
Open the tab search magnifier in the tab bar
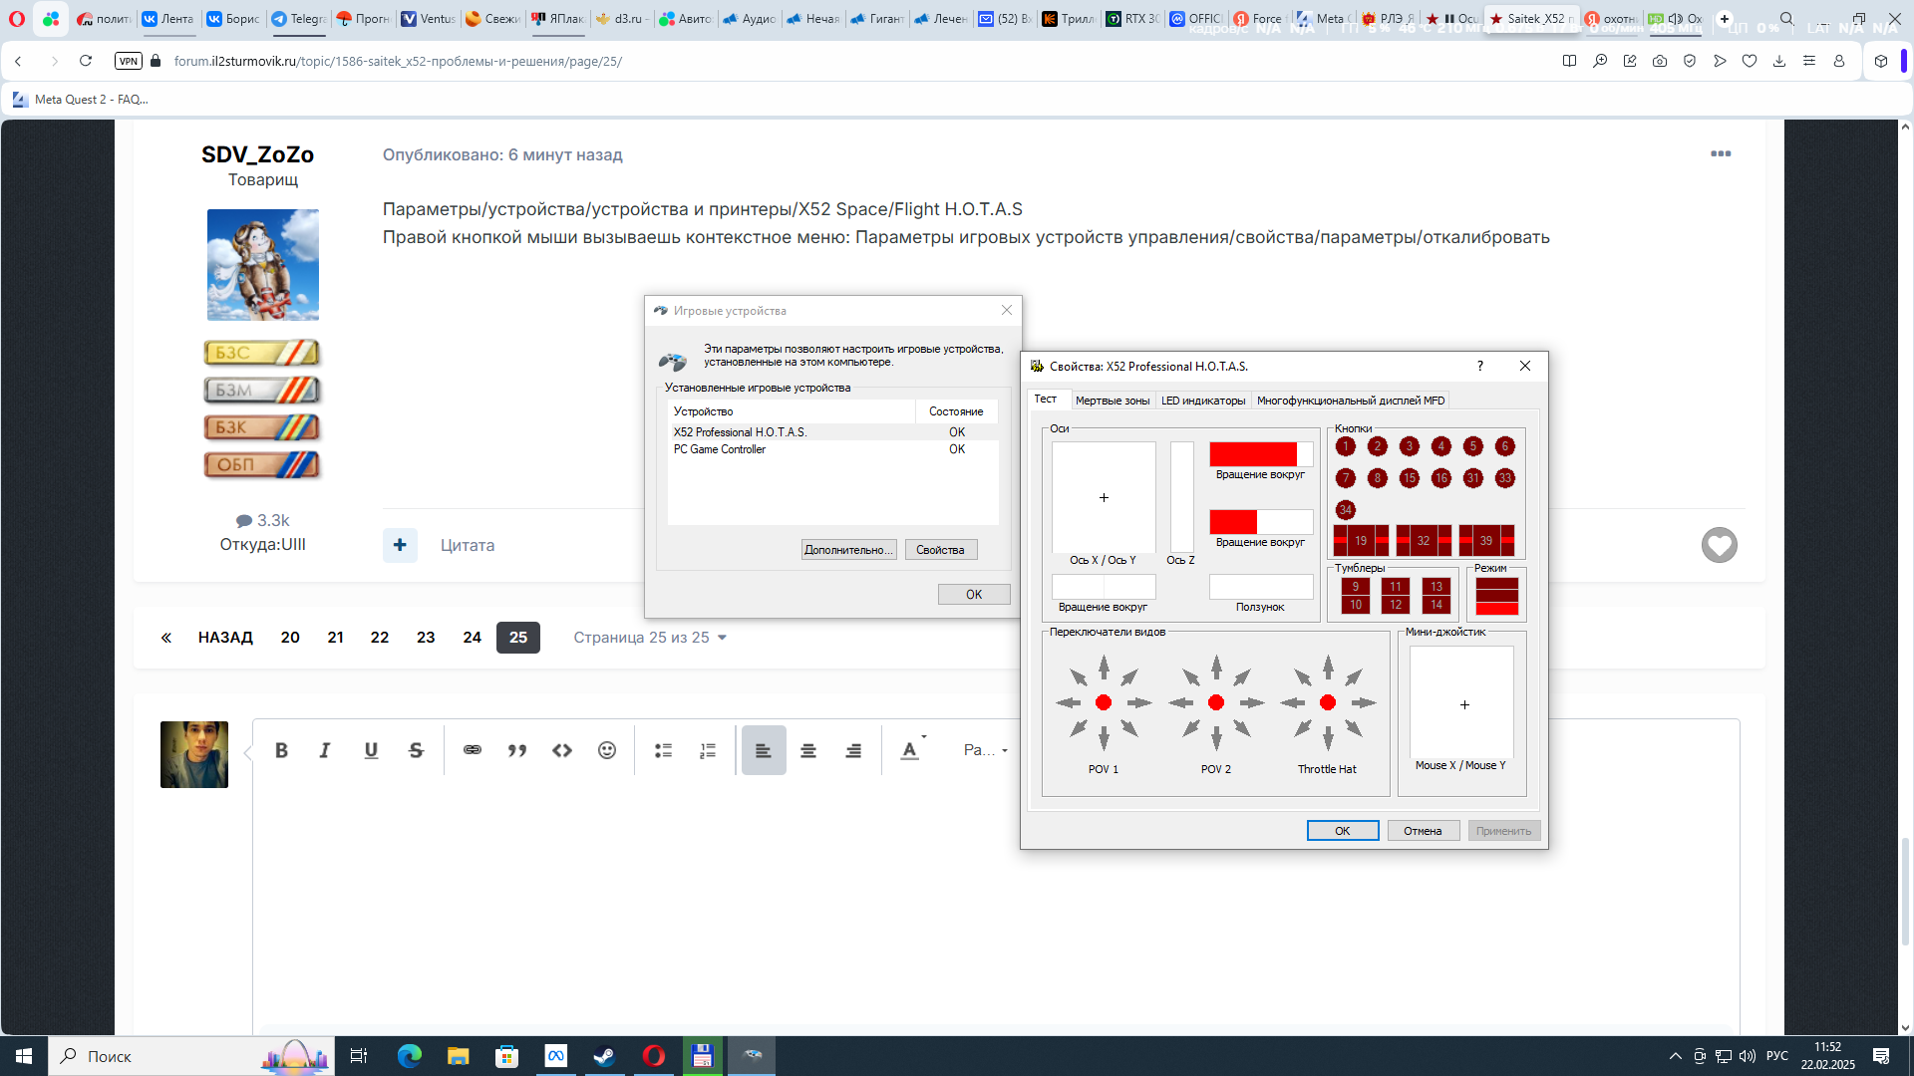click(x=1786, y=19)
